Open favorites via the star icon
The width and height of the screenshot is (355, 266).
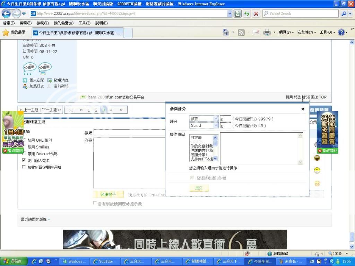point(6,32)
